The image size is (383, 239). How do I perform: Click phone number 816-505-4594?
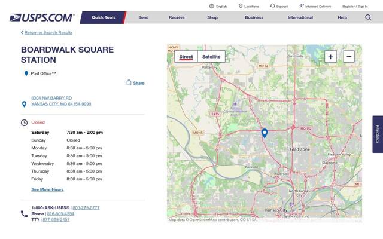60,214
